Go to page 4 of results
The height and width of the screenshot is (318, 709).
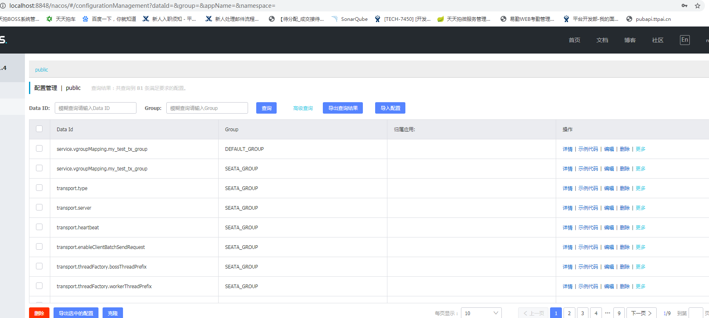(x=596, y=313)
